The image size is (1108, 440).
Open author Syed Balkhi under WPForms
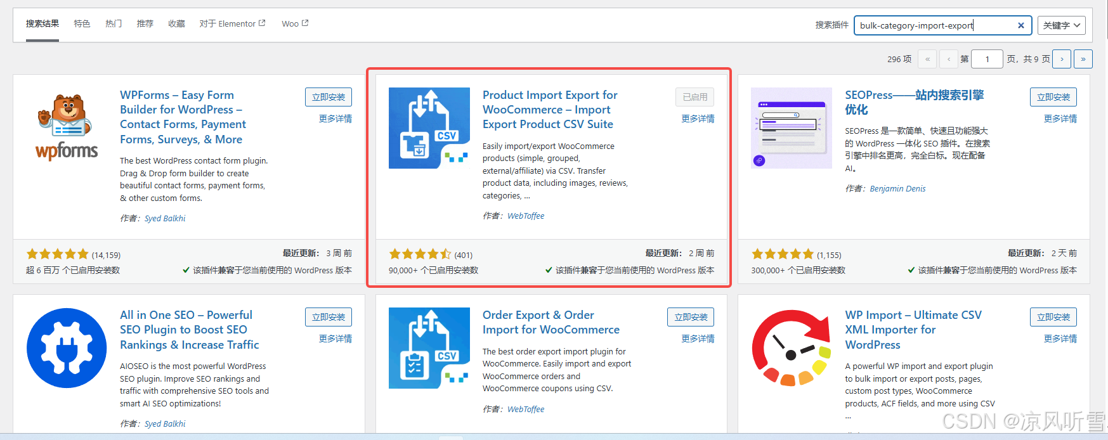[x=165, y=218]
